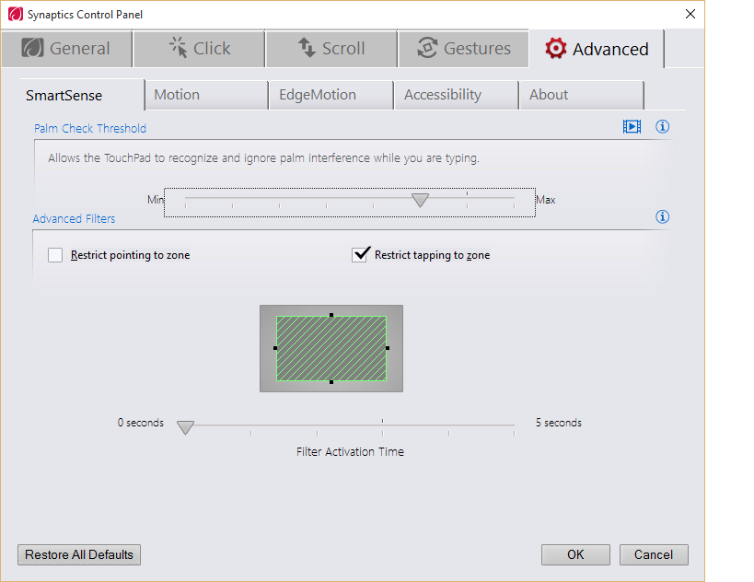Open the General tab
The height and width of the screenshot is (582, 754).
tap(66, 49)
